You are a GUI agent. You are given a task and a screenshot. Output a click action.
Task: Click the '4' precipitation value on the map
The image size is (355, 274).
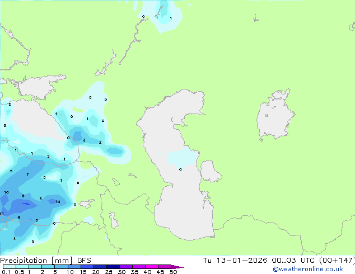(x=15, y=239)
